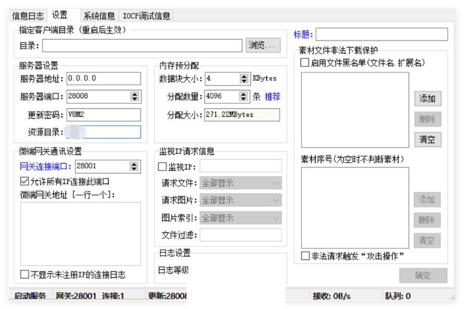Click the 资源目录 input field

tap(104, 132)
